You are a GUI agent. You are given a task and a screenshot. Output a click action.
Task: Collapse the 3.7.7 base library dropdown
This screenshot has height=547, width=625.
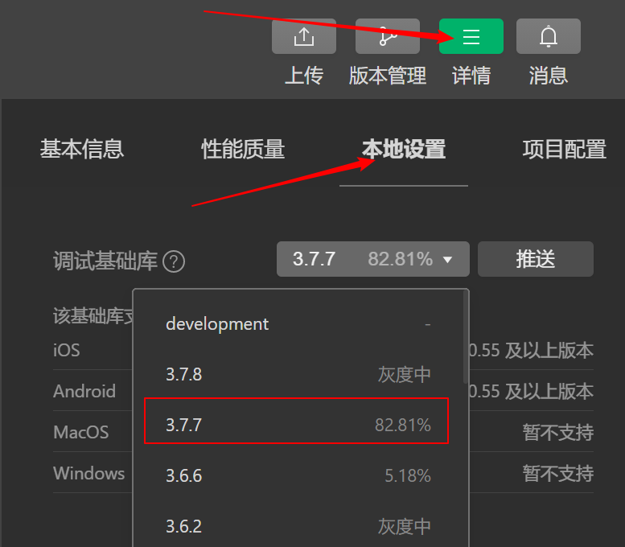pyautogui.click(x=373, y=259)
